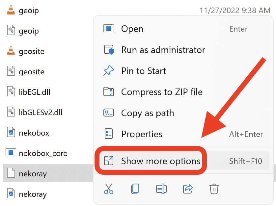
Task: Select the geosite settings file with gear icon
Action: click(31, 72)
